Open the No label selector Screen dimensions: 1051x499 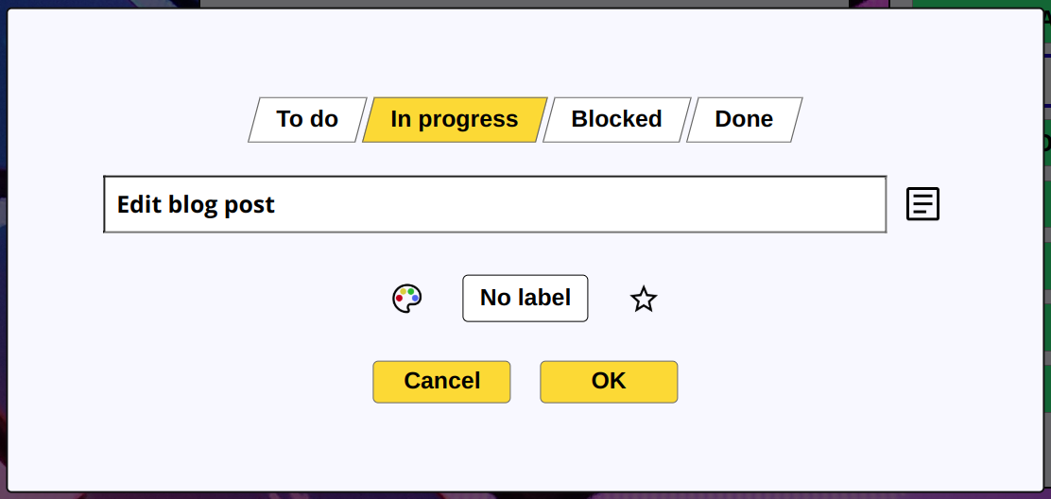click(x=525, y=298)
